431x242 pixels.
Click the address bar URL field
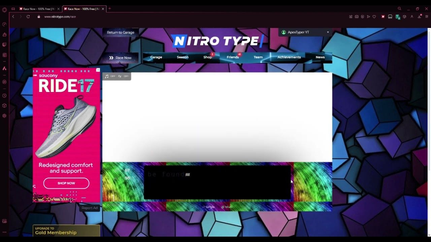[192, 16]
